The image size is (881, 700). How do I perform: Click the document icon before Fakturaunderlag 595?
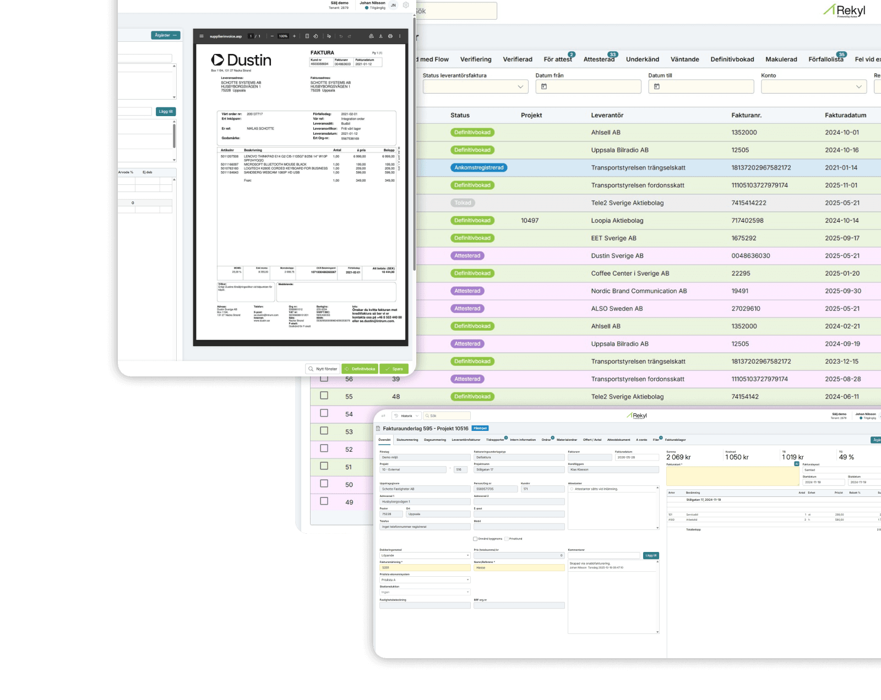click(x=378, y=428)
